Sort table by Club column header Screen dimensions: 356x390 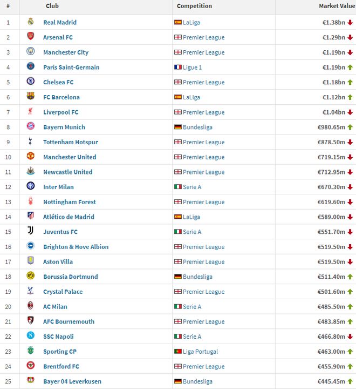52,6
